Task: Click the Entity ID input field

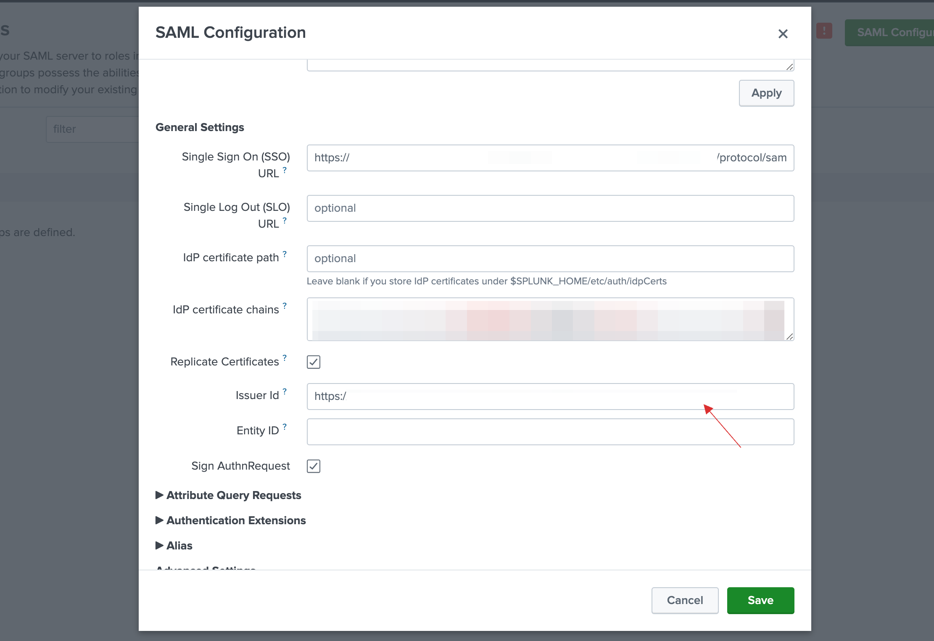Action: 550,431
